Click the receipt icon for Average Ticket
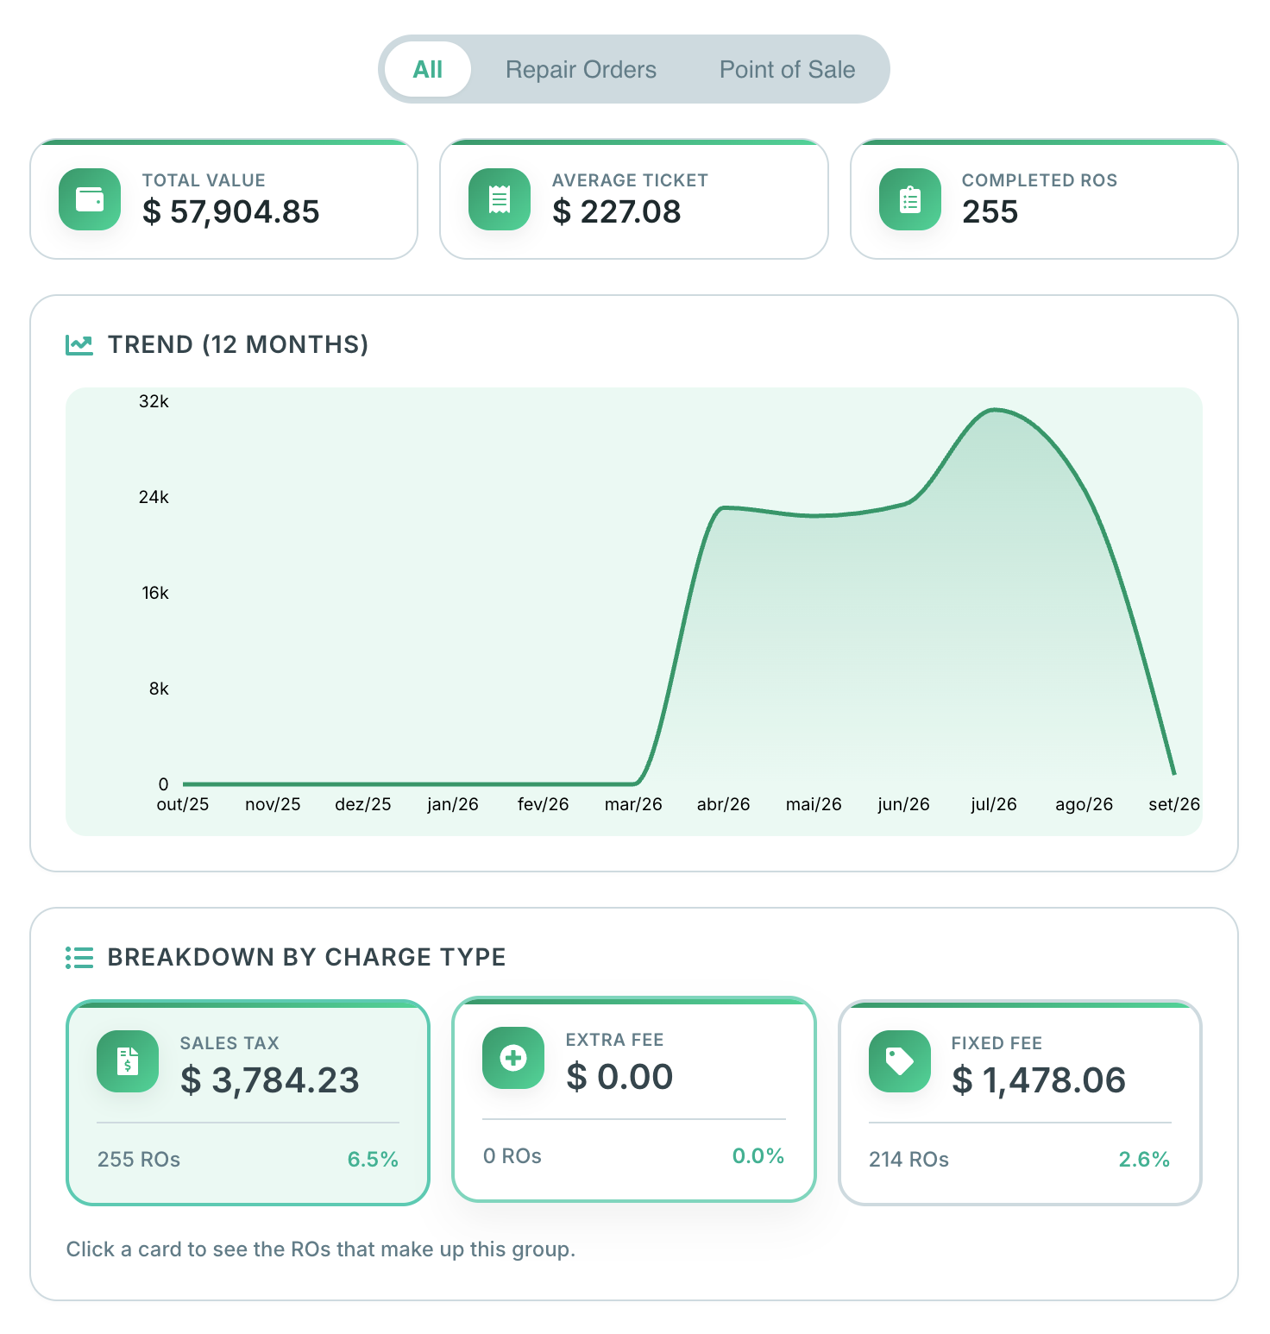The height and width of the screenshot is (1334, 1270). tap(500, 199)
